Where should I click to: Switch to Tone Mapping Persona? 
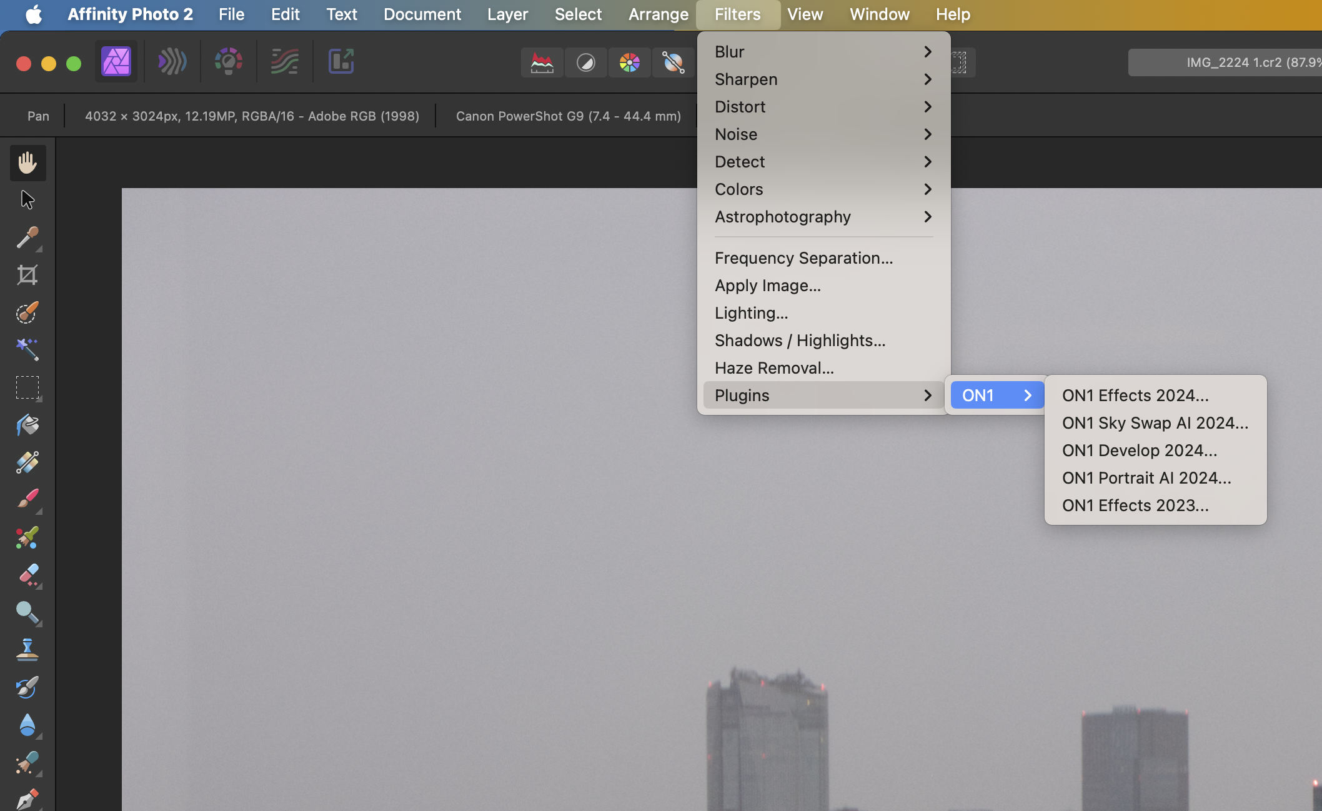284,62
